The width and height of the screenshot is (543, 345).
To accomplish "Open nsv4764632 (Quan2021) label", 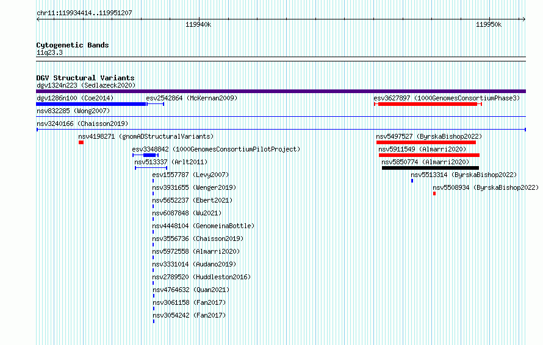I will coord(191,290).
